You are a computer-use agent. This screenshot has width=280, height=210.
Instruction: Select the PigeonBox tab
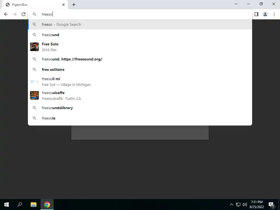35,5
